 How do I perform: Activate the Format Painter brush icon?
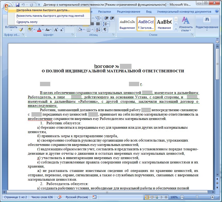point(21,30)
